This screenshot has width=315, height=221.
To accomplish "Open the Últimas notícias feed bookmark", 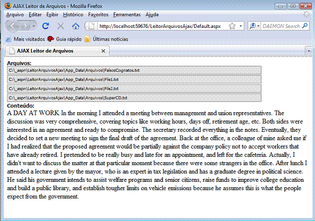I will [104, 39].
